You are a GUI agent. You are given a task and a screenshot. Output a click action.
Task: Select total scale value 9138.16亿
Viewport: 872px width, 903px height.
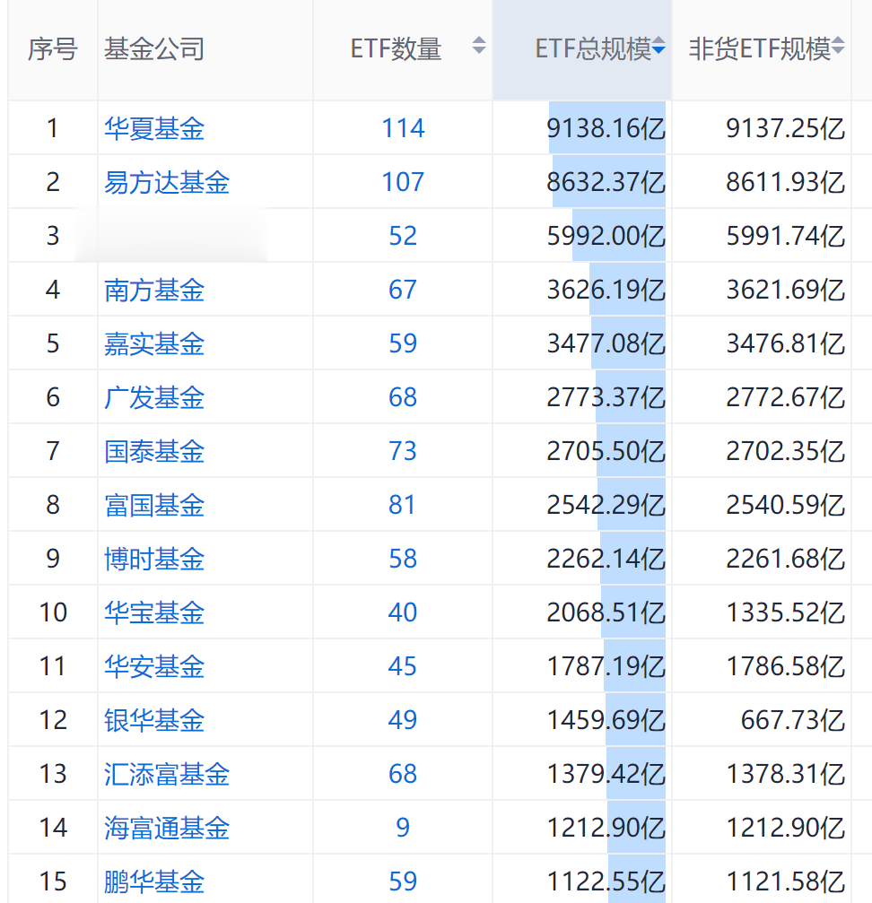(606, 128)
